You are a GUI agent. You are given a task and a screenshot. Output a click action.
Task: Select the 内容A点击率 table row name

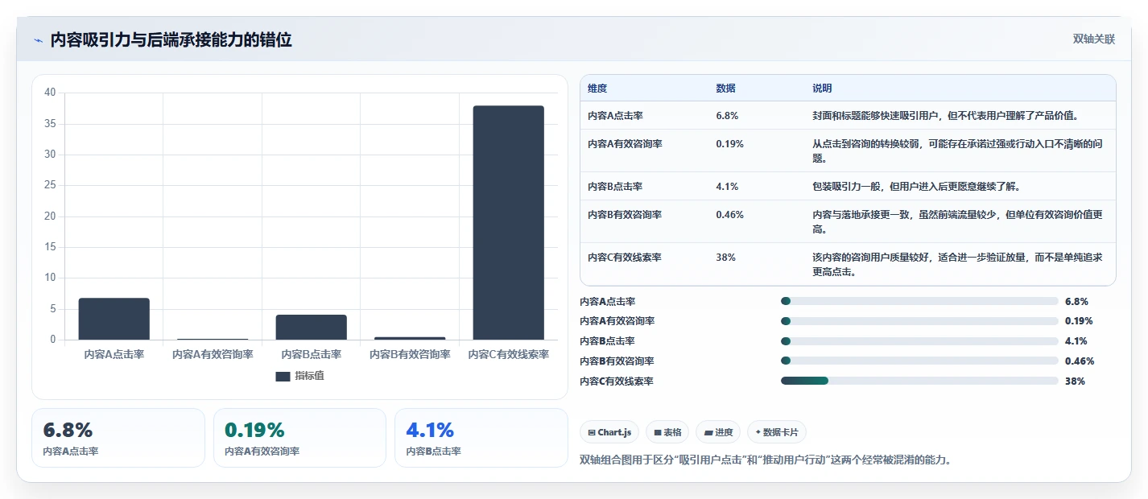pyautogui.click(x=615, y=116)
